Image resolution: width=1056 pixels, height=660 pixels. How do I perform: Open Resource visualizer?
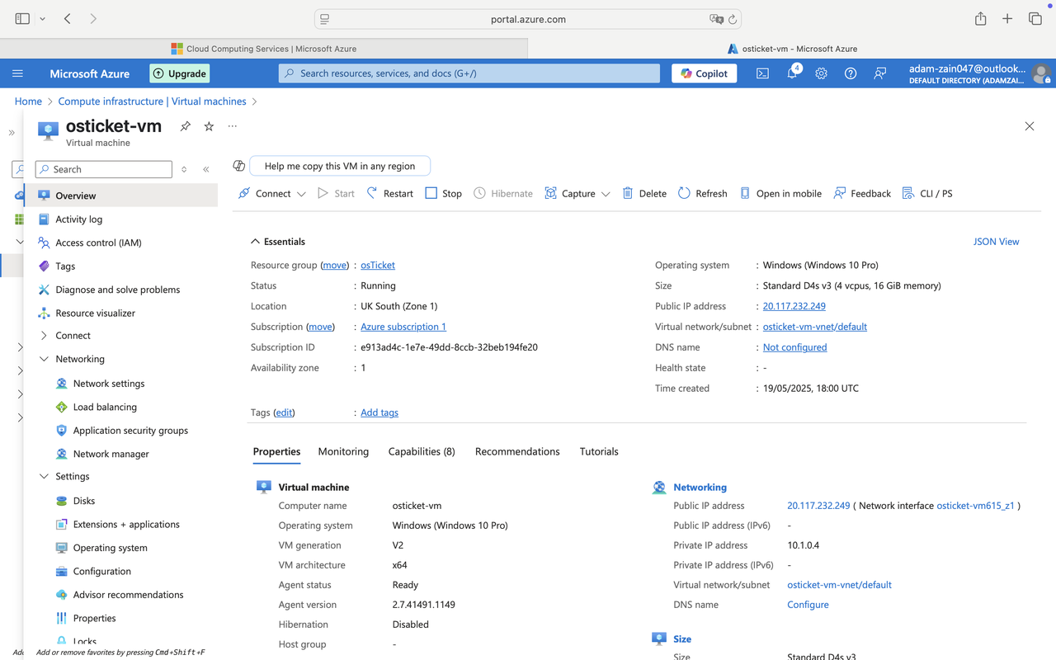[121, 313]
